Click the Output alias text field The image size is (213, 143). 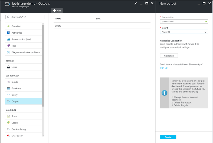182,21
